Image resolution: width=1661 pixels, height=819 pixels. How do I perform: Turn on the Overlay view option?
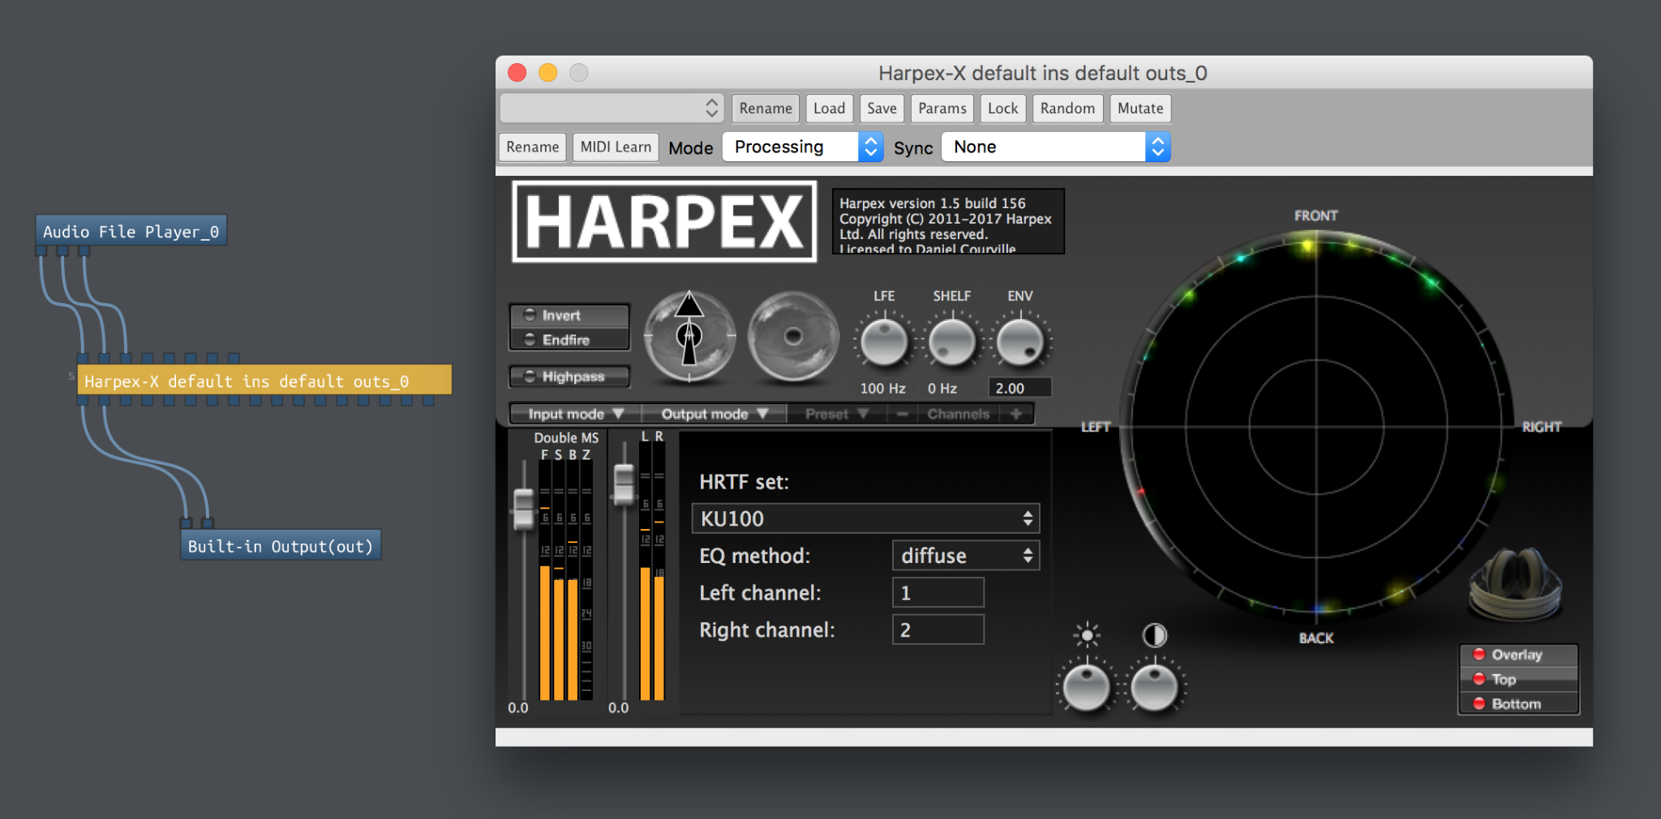click(1518, 655)
